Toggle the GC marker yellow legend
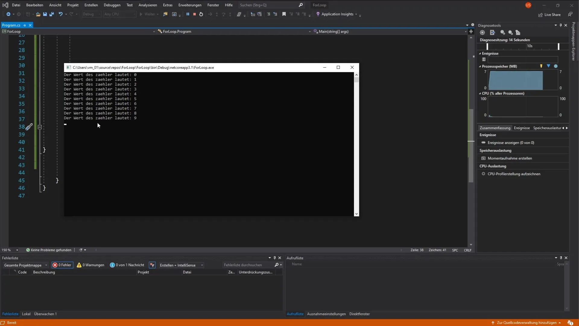Image resolution: width=579 pixels, height=326 pixels. (x=541, y=66)
